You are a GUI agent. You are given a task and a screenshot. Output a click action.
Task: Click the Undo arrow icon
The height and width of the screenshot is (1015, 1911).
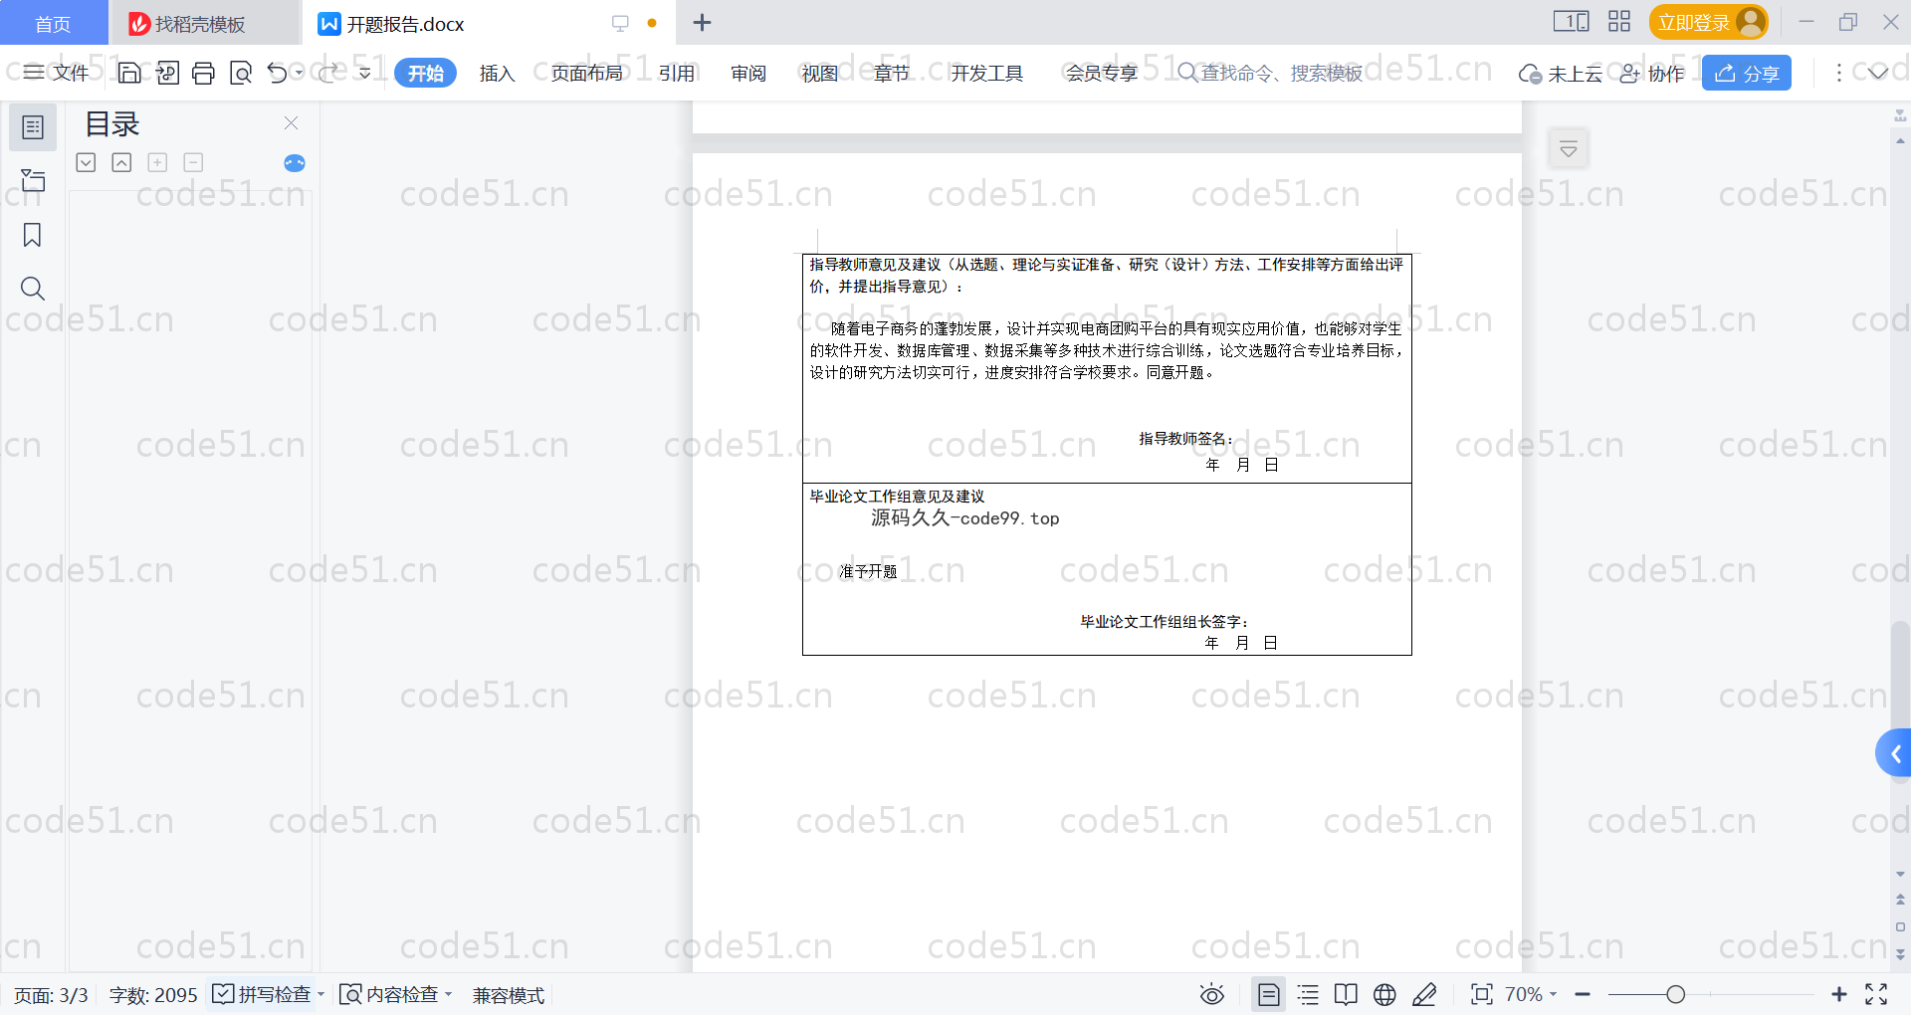(x=277, y=73)
